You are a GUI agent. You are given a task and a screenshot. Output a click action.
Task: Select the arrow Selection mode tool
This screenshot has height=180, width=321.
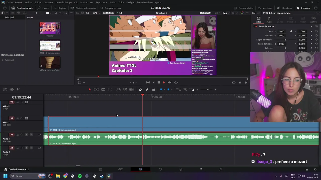90,89
